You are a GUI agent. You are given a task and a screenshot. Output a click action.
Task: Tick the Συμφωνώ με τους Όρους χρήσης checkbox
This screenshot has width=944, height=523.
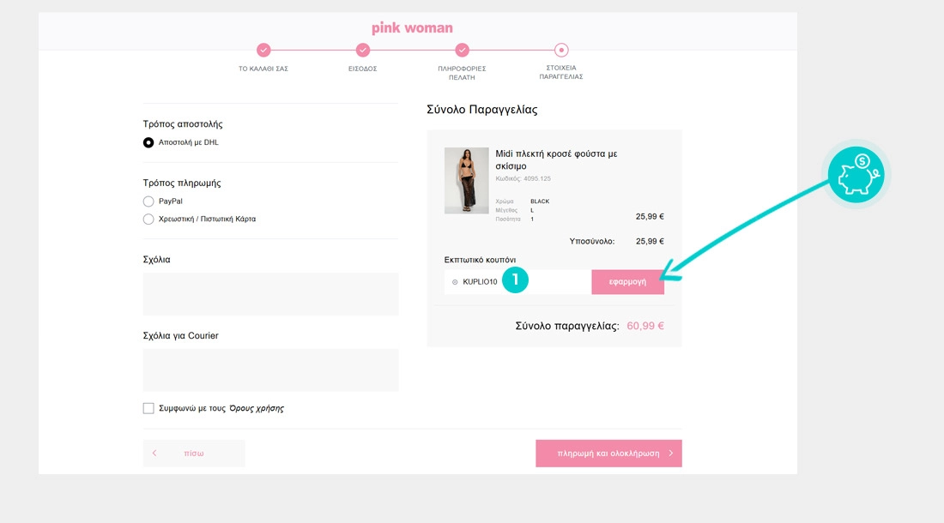click(x=148, y=408)
